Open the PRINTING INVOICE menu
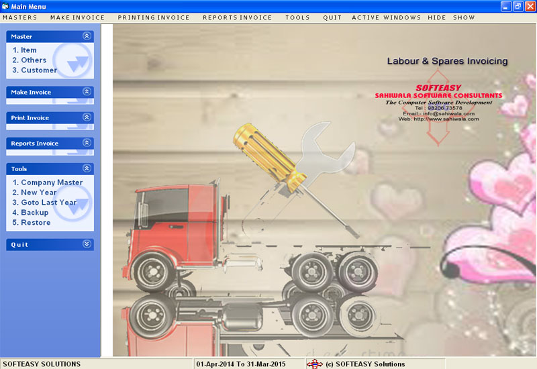The height and width of the screenshot is (369, 537). point(154,17)
